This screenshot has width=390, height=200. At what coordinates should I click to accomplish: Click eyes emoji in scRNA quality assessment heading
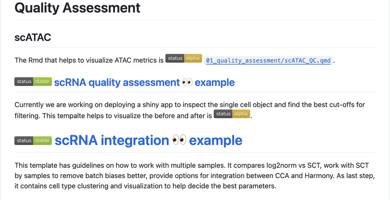187,82
